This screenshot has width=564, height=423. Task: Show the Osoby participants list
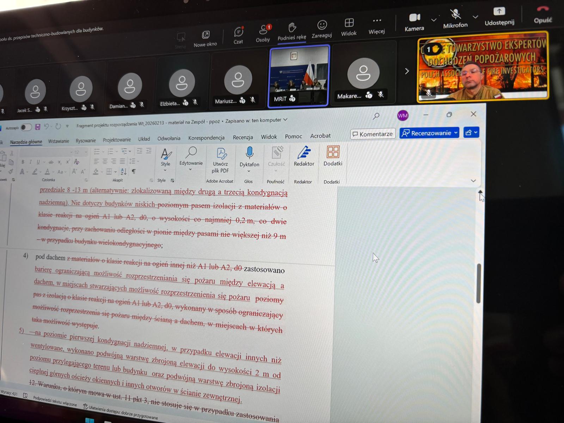(263, 30)
